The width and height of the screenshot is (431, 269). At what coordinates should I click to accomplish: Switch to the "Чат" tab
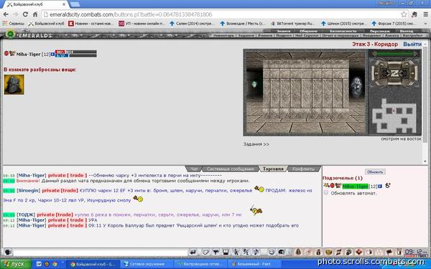tap(194, 169)
